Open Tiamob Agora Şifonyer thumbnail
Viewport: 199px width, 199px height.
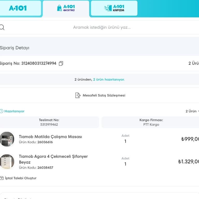[7, 162]
